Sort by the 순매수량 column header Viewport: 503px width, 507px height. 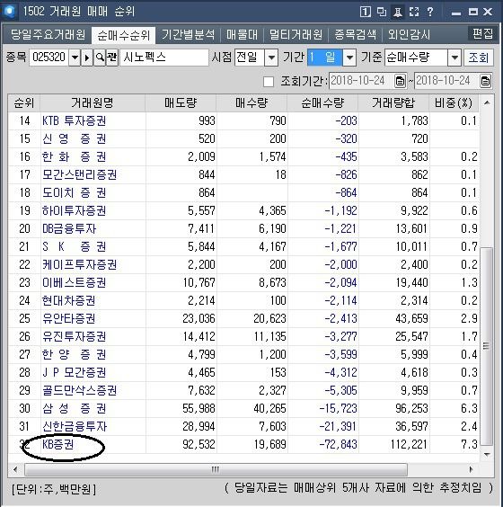point(322,102)
